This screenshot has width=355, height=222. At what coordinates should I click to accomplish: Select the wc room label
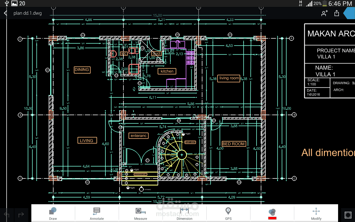pyautogui.click(x=124, y=54)
